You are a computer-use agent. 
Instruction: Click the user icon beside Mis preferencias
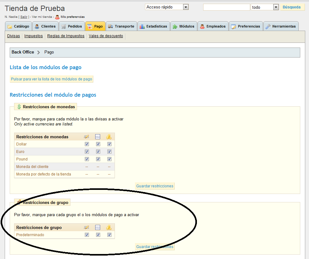click(x=57, y=17)
